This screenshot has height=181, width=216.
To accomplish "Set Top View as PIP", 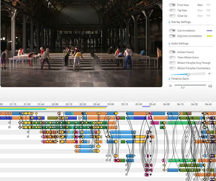I will (x=208, y=10).
